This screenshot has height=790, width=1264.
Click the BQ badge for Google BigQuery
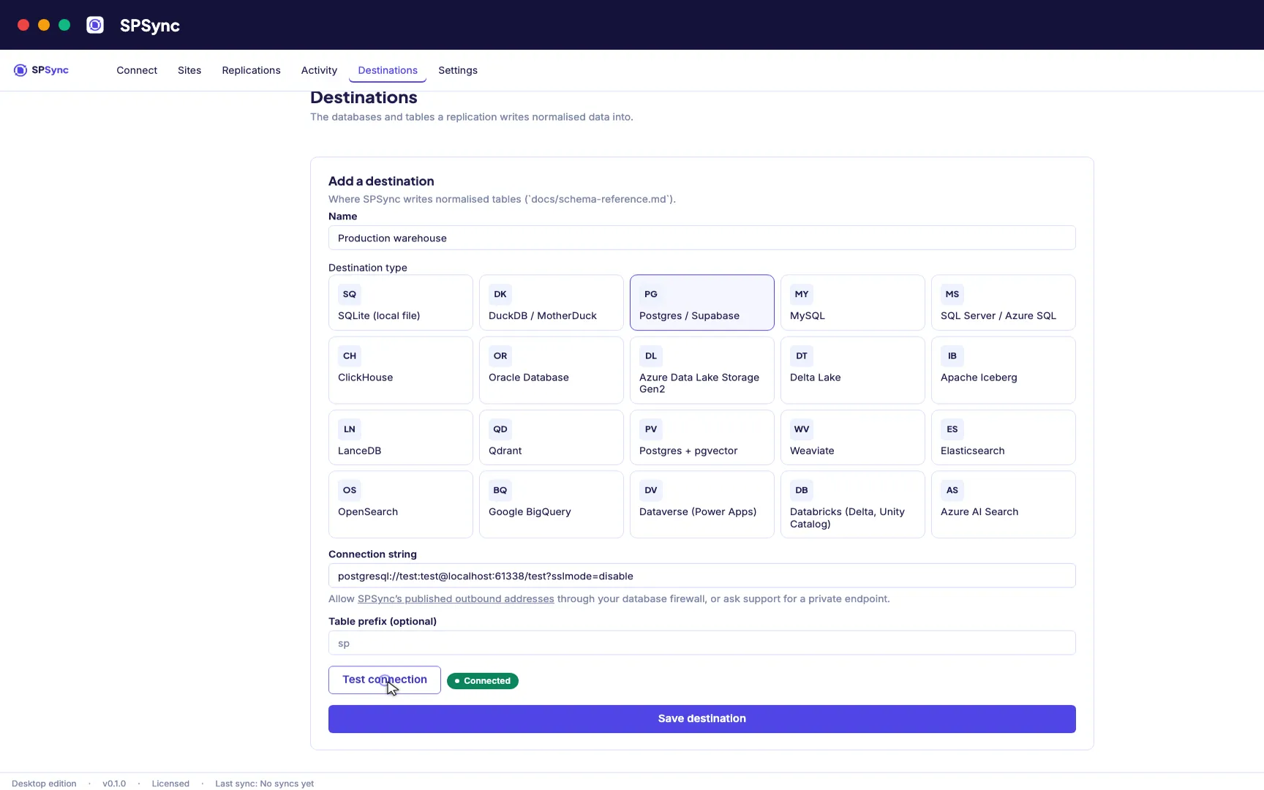(500, 490)
